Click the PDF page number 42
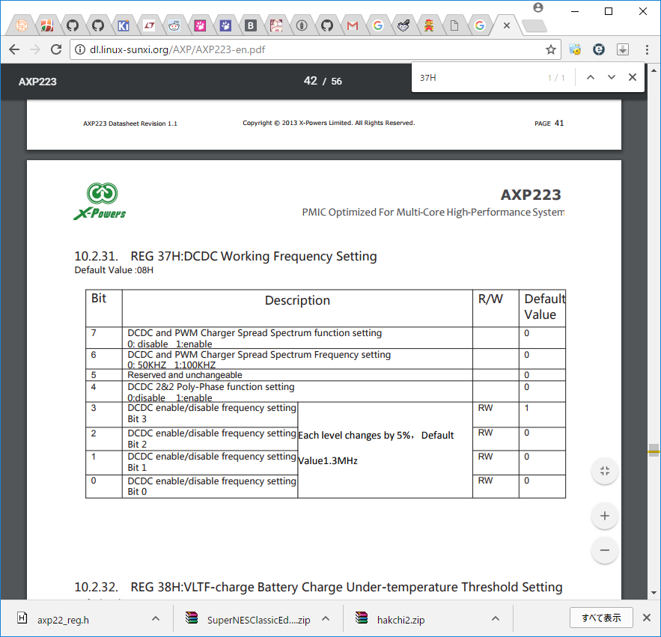 pyautogui.click(x=310, y=81)
